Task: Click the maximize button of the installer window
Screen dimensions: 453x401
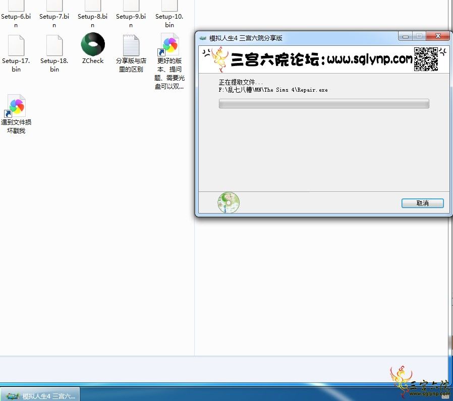Action: [x=419, y=36]
